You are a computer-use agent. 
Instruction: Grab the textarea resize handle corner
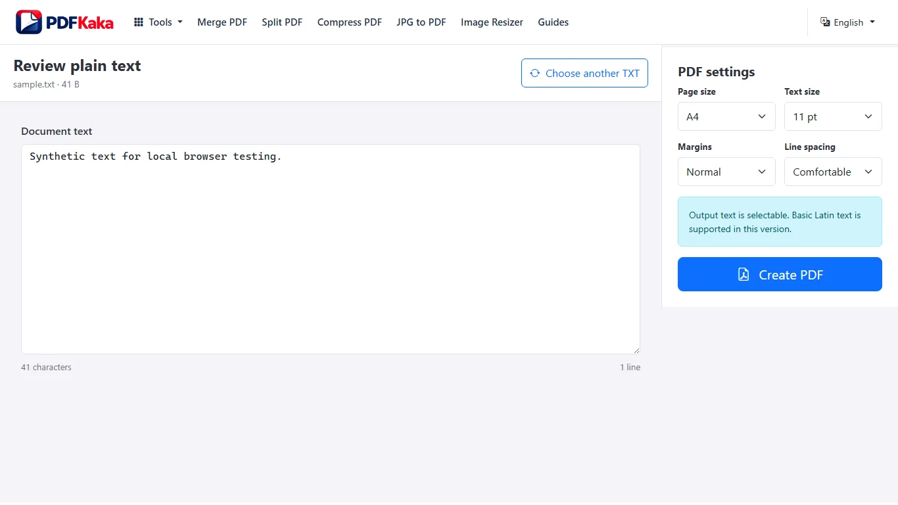pyautogui.click(x=636, y=350)
